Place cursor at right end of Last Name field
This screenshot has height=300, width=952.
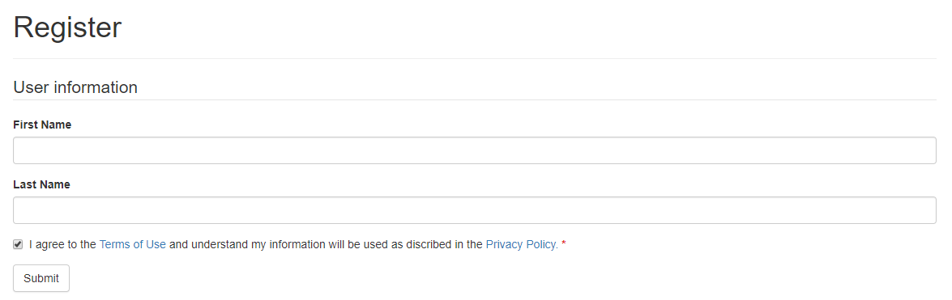(928, 210)
